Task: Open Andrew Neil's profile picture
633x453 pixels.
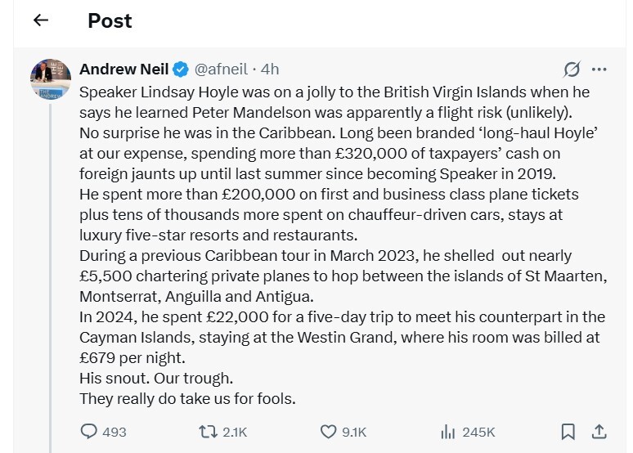Action: tap(51, 79)
